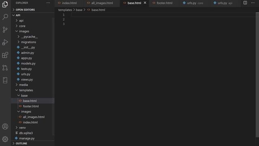259x146 pixels.
Task: Collapse the base folder under templates
Action: (x=33, y=96)
